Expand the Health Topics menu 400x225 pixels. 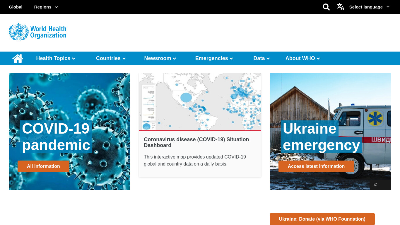(56, 58)
